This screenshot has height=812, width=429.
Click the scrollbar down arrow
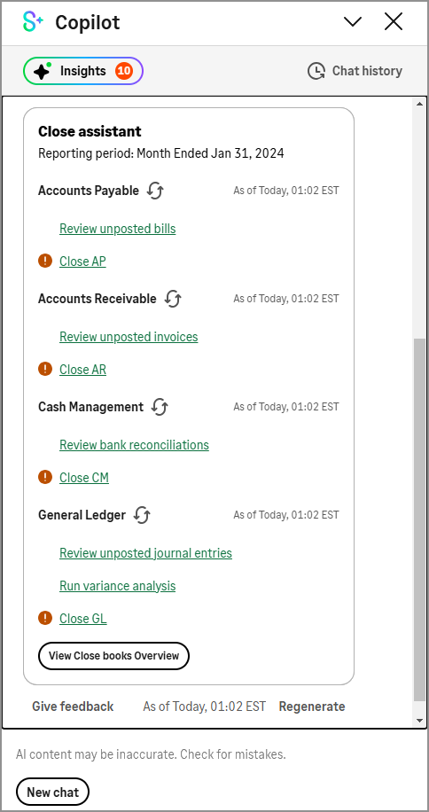pos(419,721)
